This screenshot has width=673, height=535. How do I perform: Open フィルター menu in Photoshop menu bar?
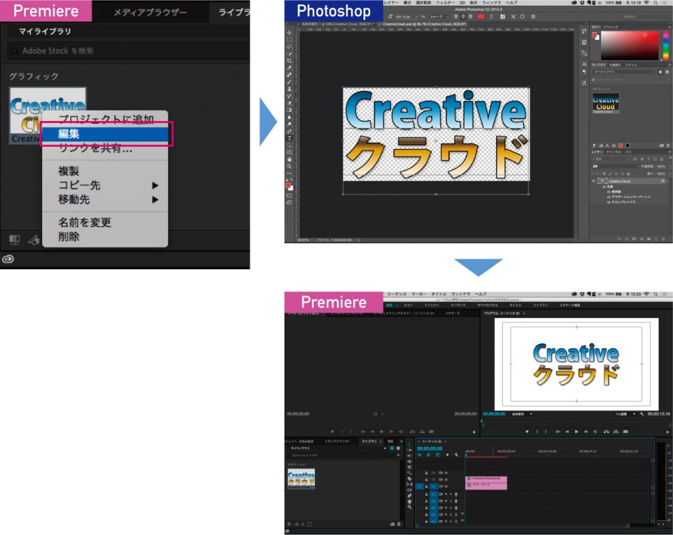click(445, 3)
